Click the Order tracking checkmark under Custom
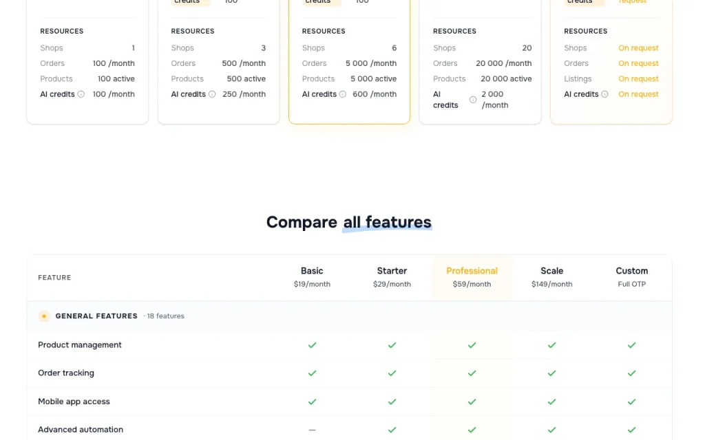 [x=632, y=373]
